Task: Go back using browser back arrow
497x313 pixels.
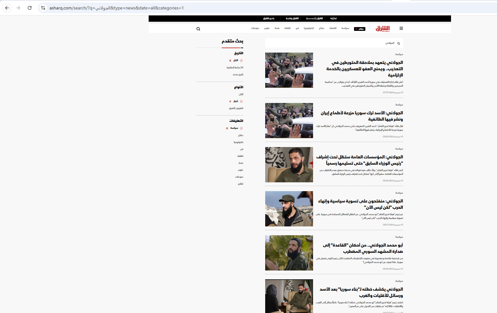Action: click(x=7, y=8)
